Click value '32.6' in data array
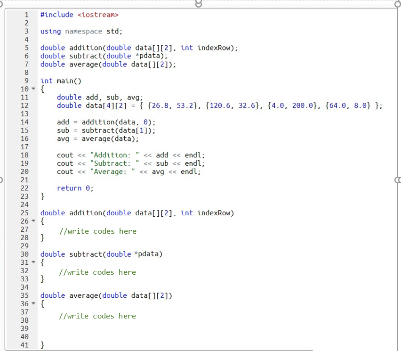The image size is (401, 351). (247, 106)
